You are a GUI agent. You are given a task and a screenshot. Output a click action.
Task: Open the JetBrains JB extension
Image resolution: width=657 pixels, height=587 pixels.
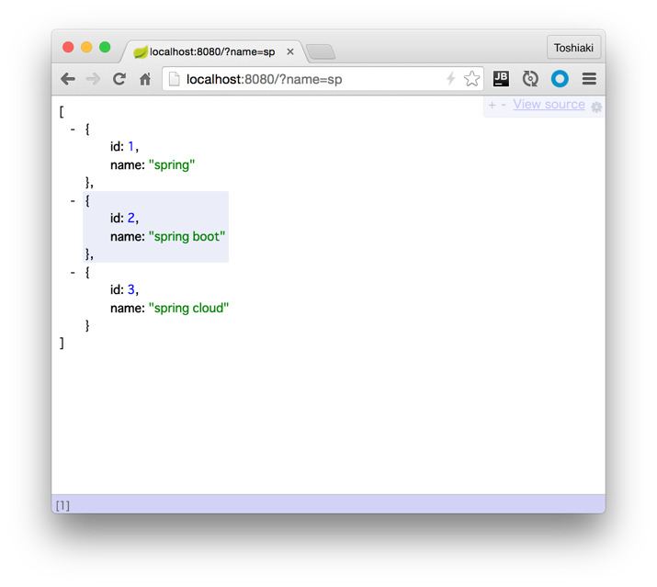pos(501,78)
